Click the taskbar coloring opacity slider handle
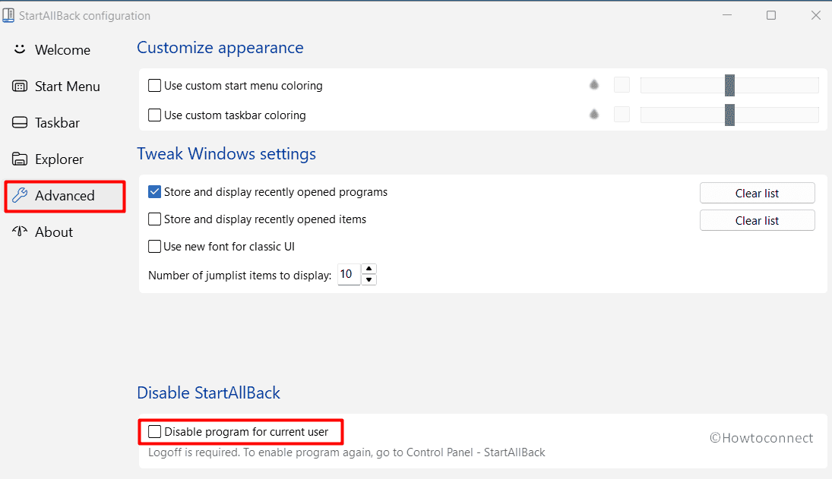This screenshot has width=832, height=479. 729,115
